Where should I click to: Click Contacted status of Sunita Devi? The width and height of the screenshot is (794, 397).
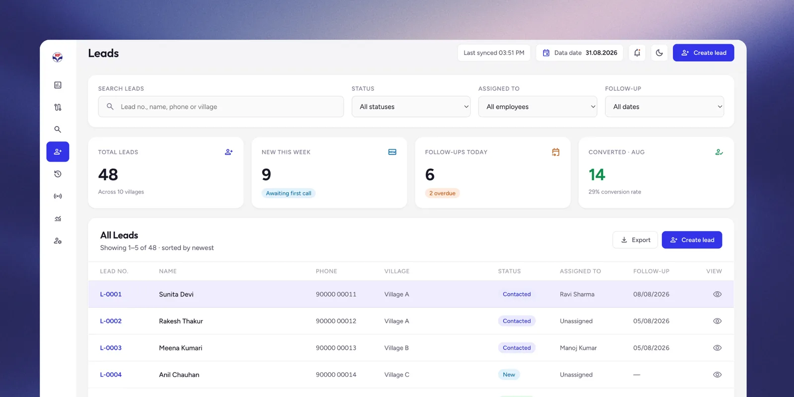coord(517,294)
